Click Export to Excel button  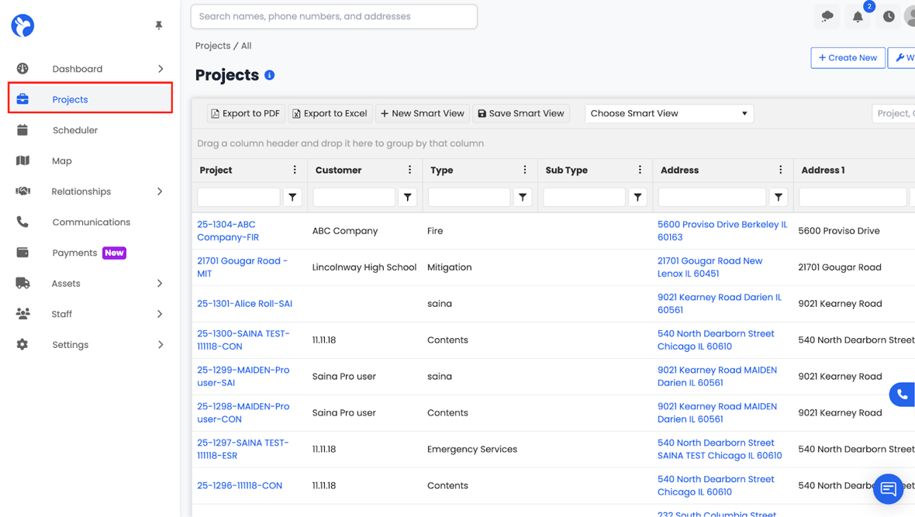[330, 113]
